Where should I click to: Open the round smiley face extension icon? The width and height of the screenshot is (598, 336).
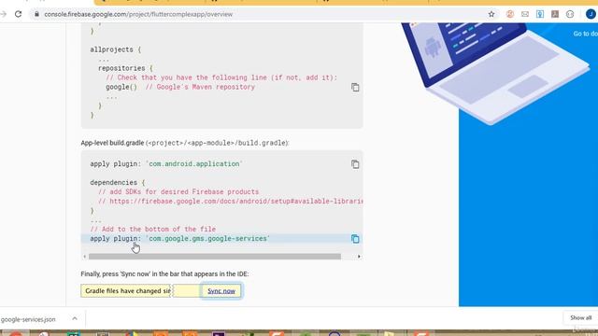570,14
